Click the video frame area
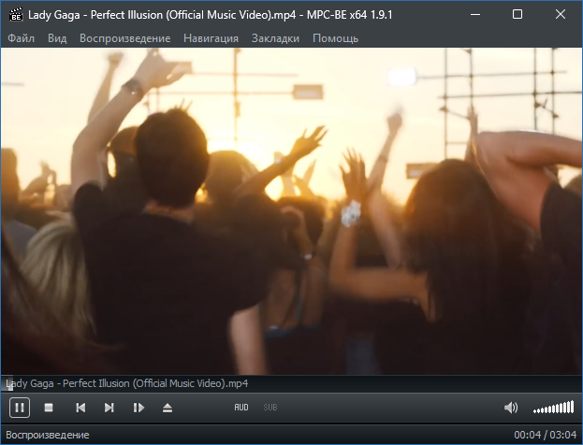The height and width of the screenshot is (445, 583). pyautogui.click(x=292, y=211)
